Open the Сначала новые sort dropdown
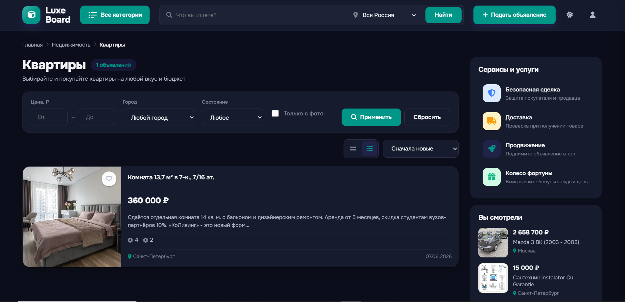Screen dimensions: 625x302 click(x=421, y=149)
